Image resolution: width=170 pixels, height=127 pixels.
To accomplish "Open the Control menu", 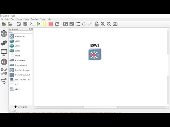I will click(19, 19).
